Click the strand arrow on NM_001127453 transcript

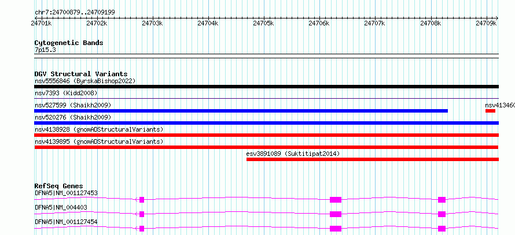point(137,199)
